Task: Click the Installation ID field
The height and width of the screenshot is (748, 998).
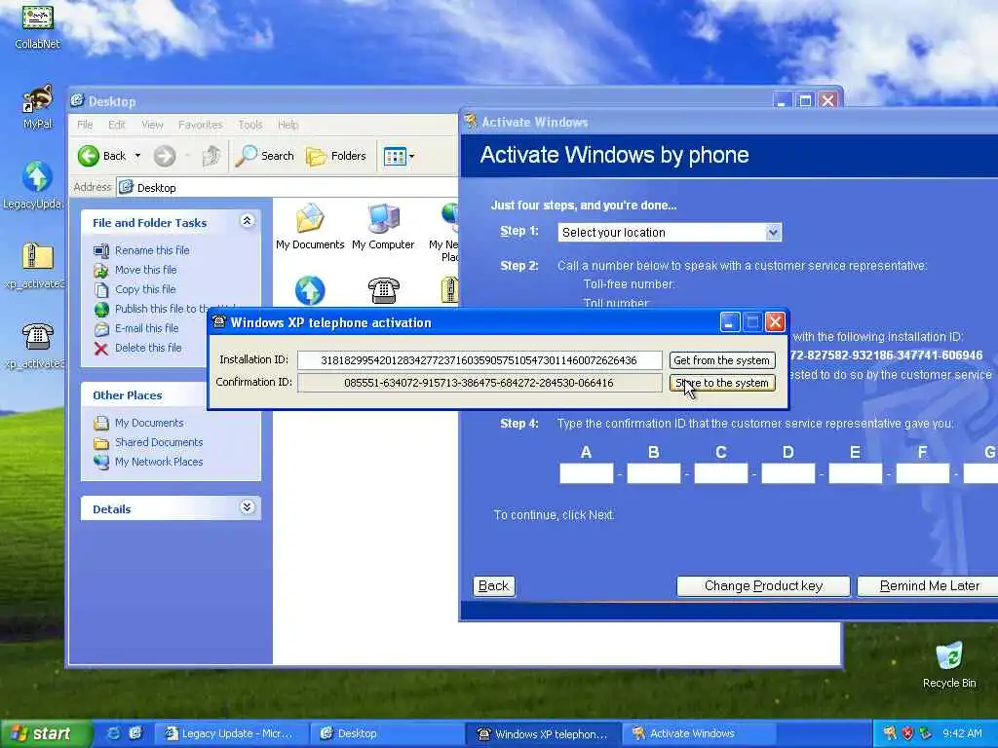Action: coord(480,360)
